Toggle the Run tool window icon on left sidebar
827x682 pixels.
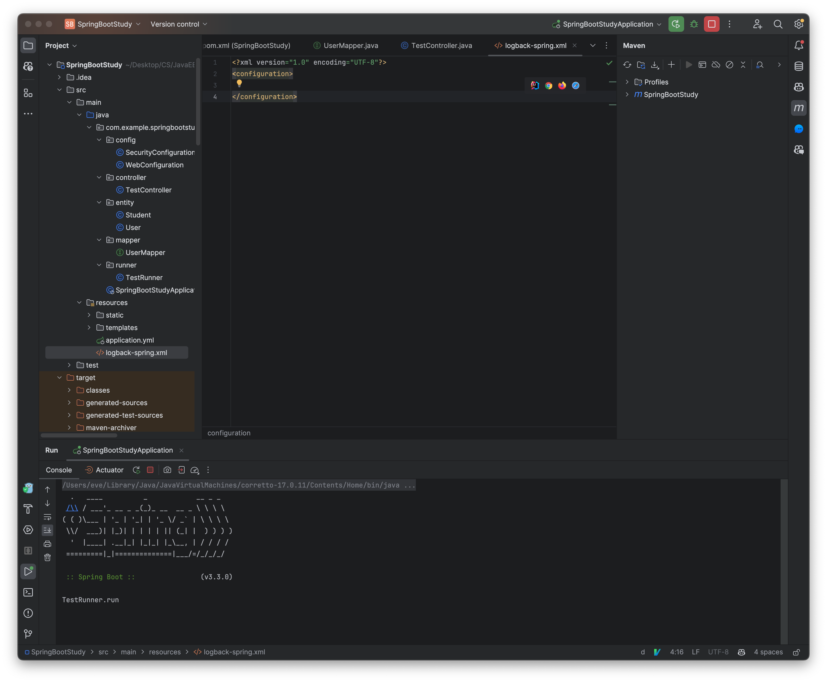pyautogui.click(x=28, y=571)
